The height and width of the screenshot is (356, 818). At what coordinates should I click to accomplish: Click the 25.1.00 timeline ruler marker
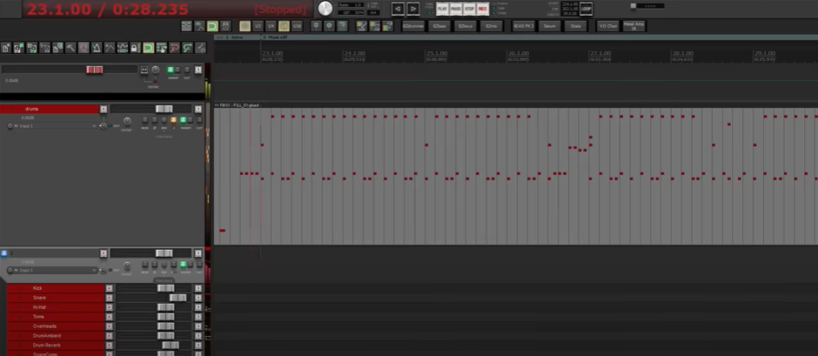pyautogui.click(x=437, y=53)
